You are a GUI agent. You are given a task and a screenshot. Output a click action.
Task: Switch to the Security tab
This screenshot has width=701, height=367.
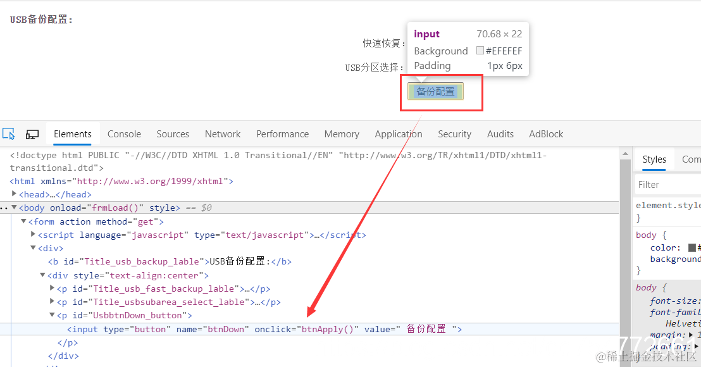tap(455, 134)
